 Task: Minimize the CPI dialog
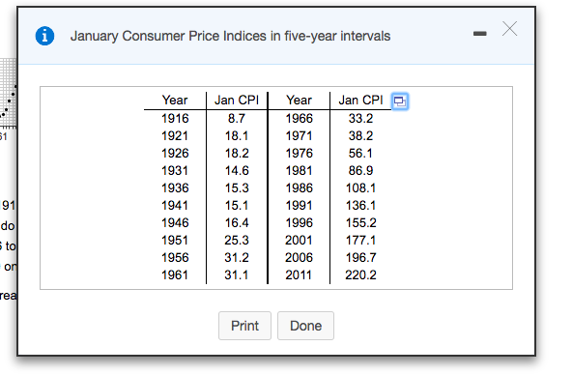(x=479, y=34)
